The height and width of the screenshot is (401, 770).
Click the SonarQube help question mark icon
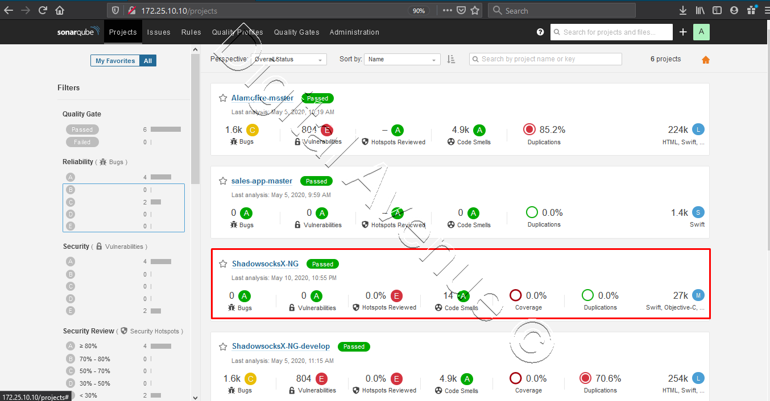(x=540, y=32)
